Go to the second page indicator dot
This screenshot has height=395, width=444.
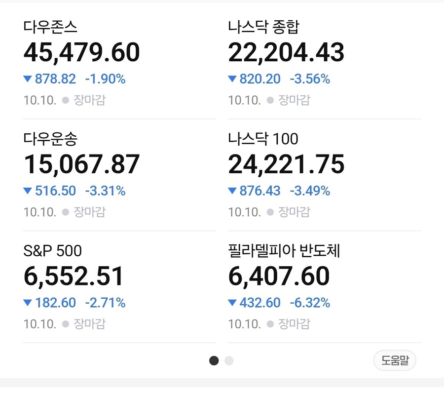point(229,361)
